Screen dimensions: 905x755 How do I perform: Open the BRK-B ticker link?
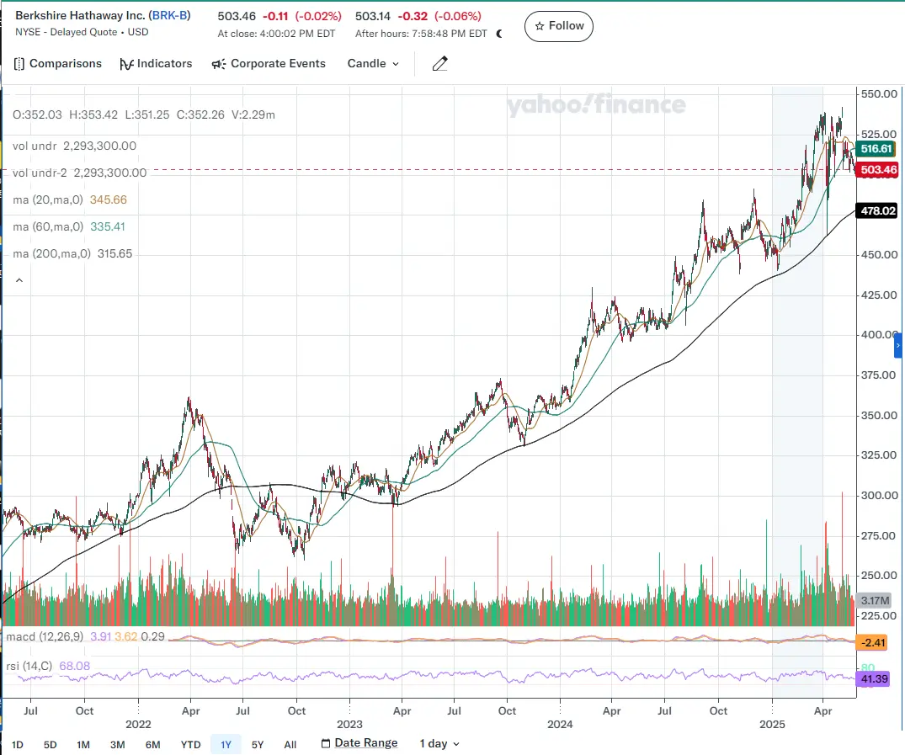tap(170, 16)
